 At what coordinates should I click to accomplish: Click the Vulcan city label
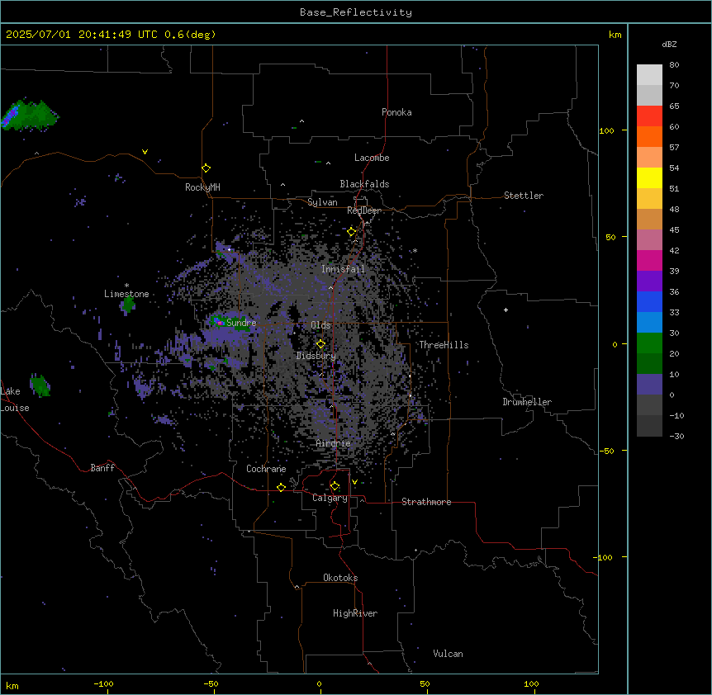(x=448, y=654)
